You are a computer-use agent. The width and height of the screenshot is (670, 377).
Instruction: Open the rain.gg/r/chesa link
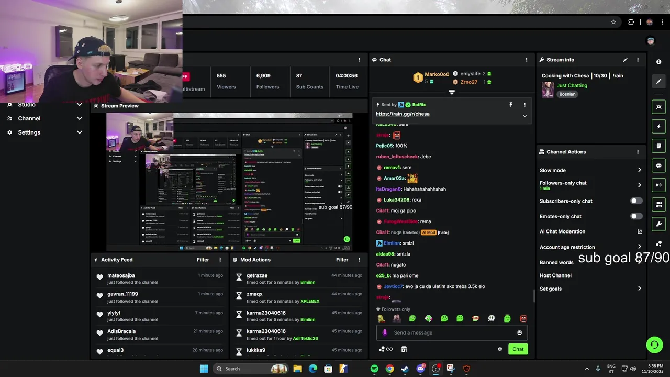403,114
